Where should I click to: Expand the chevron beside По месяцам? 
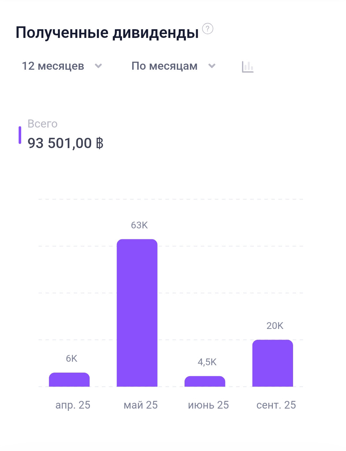coord(212,66)
